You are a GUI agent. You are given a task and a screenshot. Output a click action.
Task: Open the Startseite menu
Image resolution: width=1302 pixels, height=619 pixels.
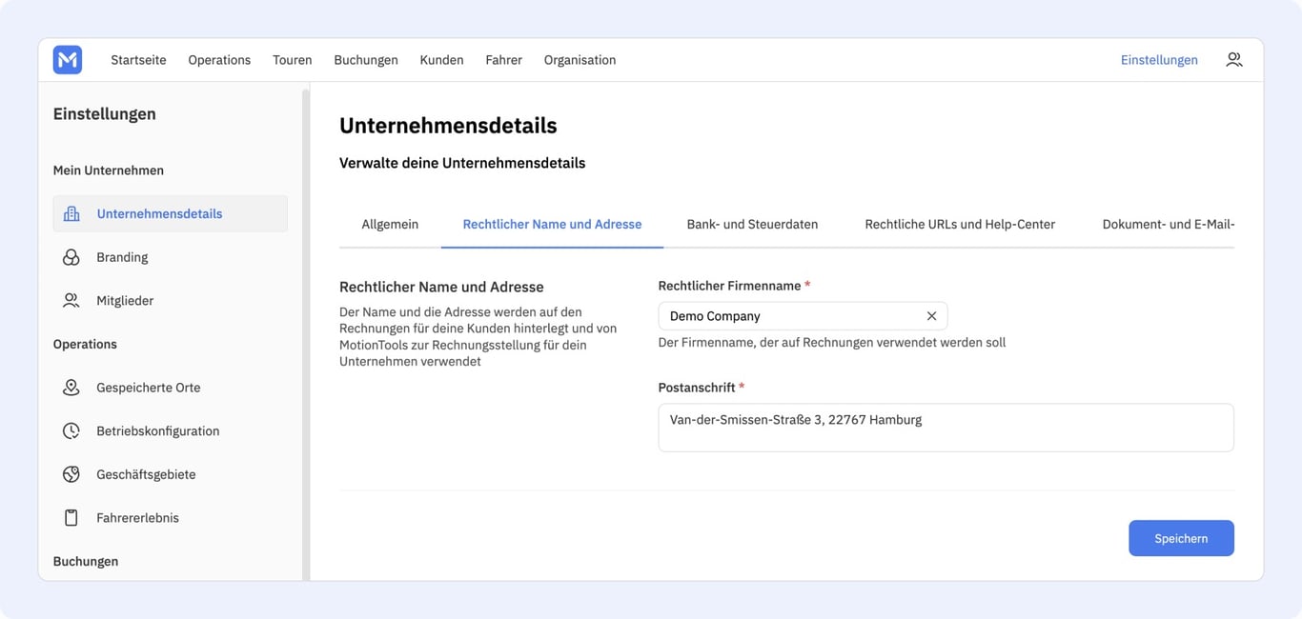tap(138, 59)
